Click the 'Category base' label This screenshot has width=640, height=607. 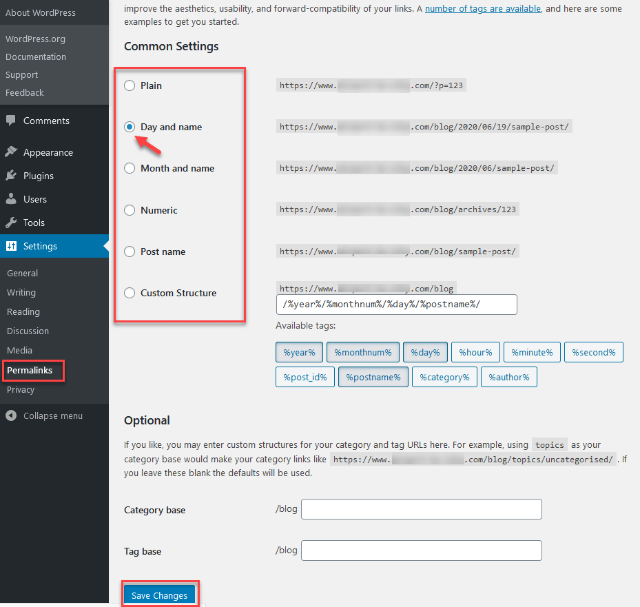point(155,511)
